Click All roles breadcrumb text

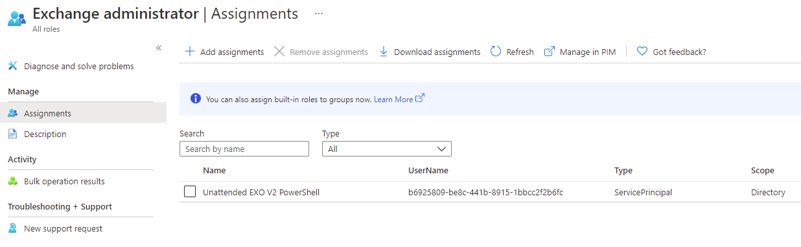coord(46,29)
